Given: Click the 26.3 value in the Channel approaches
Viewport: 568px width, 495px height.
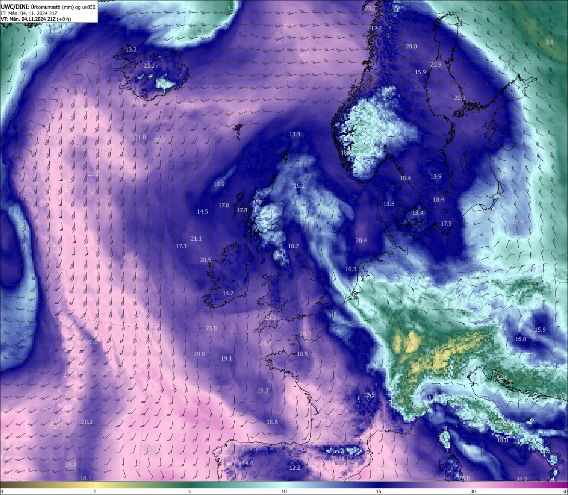Looking at the screenshot, I should click(x=266, y=344).
